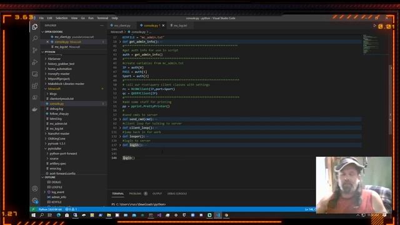Open the Go menu
Image resolution: width=400 pixels, height=225 pixels.
(x=83, y=18)
